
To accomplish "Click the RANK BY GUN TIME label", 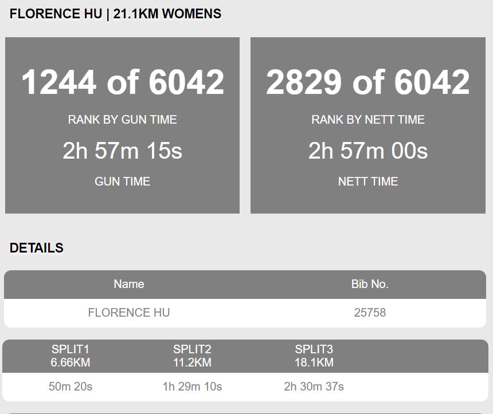I will 122,120.
